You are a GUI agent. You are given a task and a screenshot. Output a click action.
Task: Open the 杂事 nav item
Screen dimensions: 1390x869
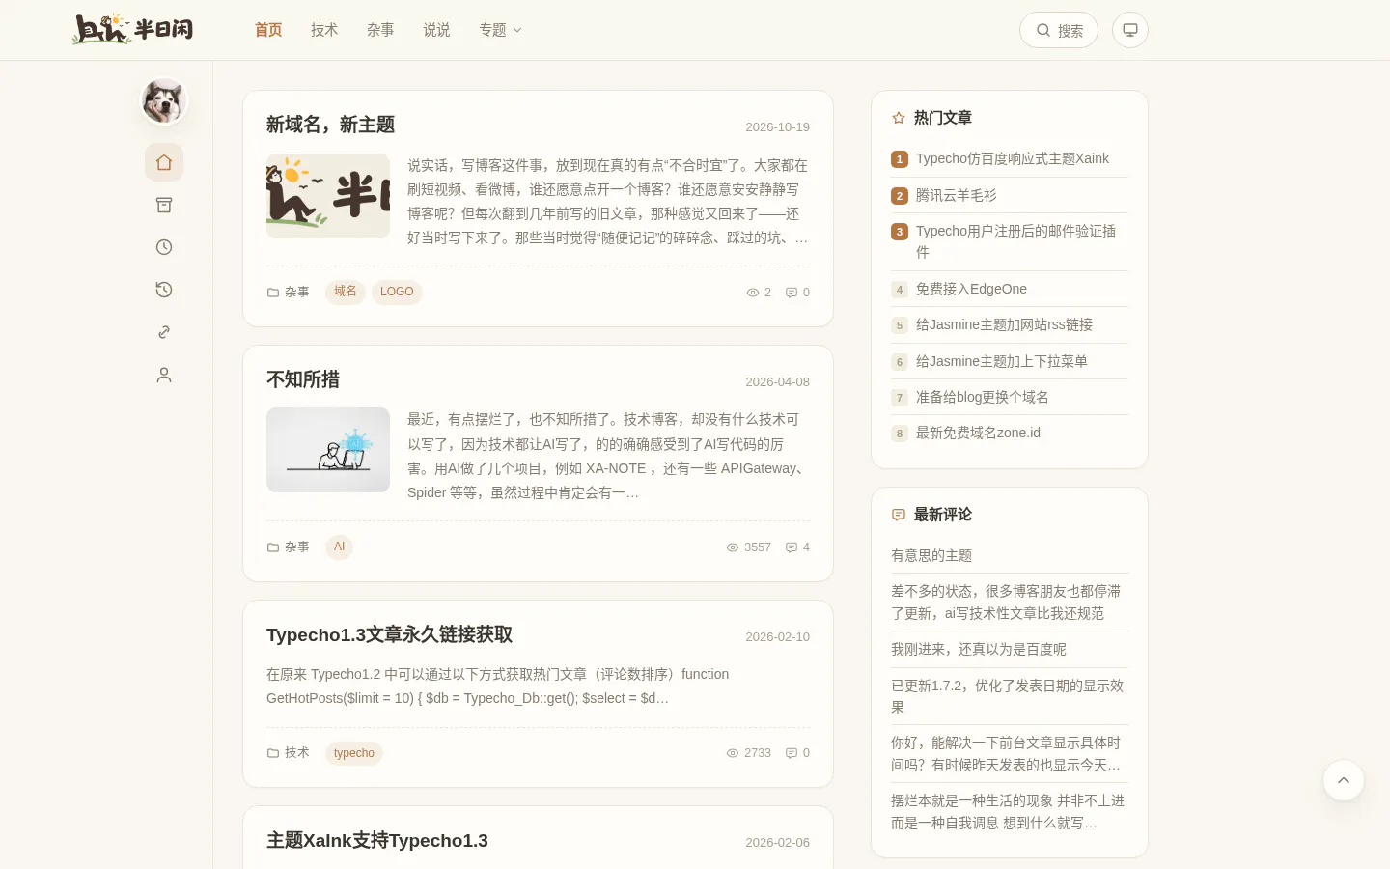click(x=380, y=30)
